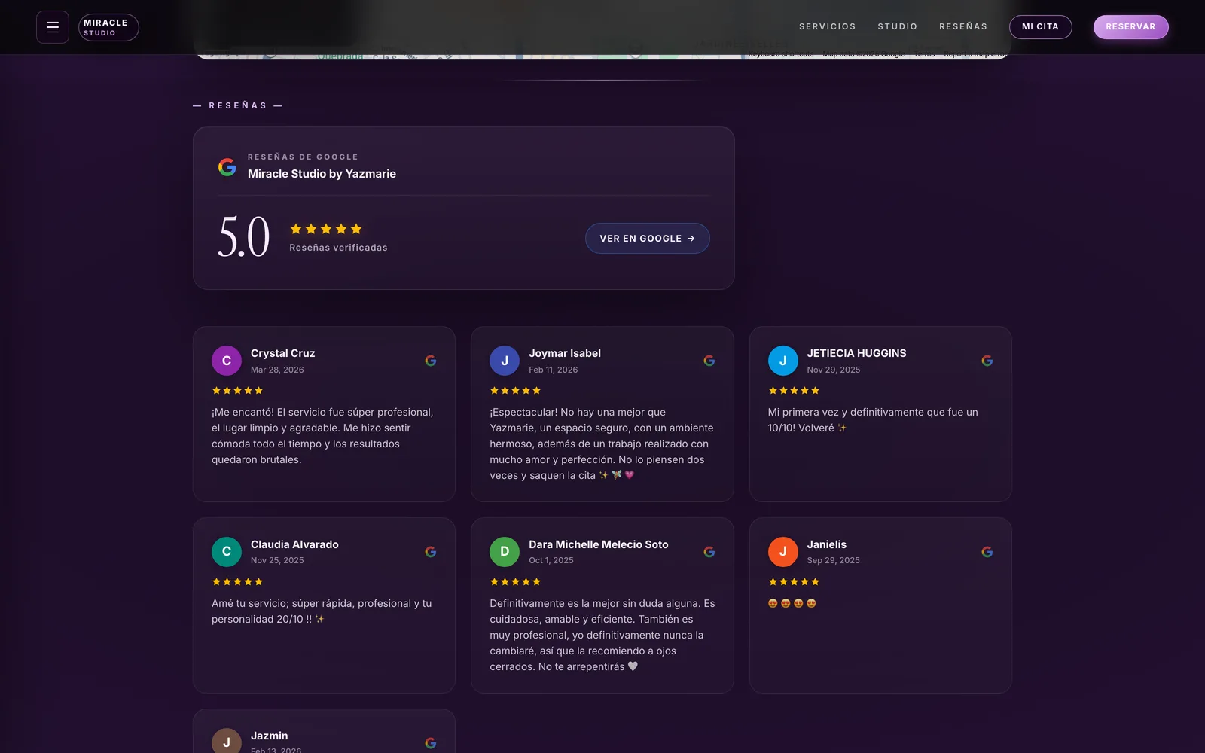Click the stars on Janielis's review
Viewport: 1205px width, 753px height.
point(794,582)
